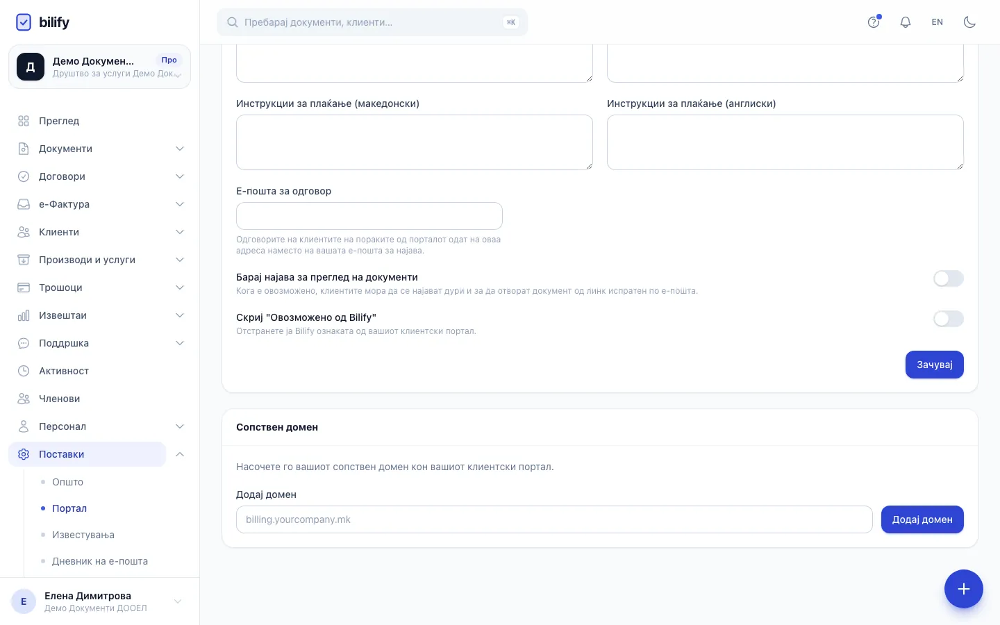The height and width of the screenshot is (625, 1000).
Task: Switch to dark mode moon icon
Action: point(969,22)
